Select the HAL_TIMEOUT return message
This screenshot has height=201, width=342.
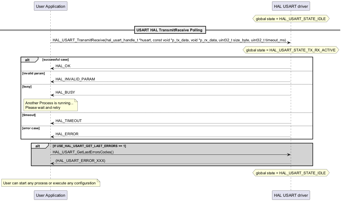69,121
